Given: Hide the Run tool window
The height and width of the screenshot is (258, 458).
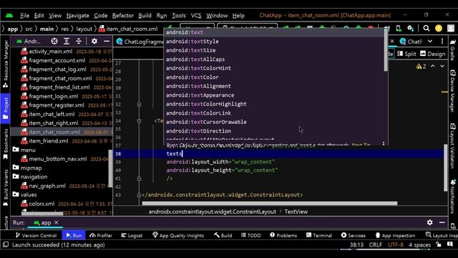Looking at the screenshot, I should click(x=442, y=222).
